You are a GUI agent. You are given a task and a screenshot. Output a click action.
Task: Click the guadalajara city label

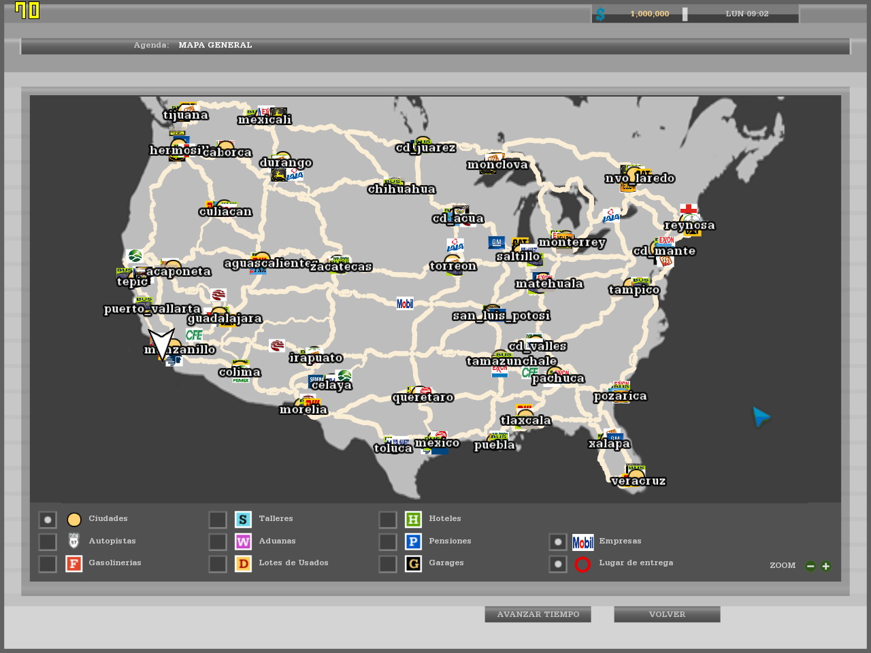click(225, 318)
